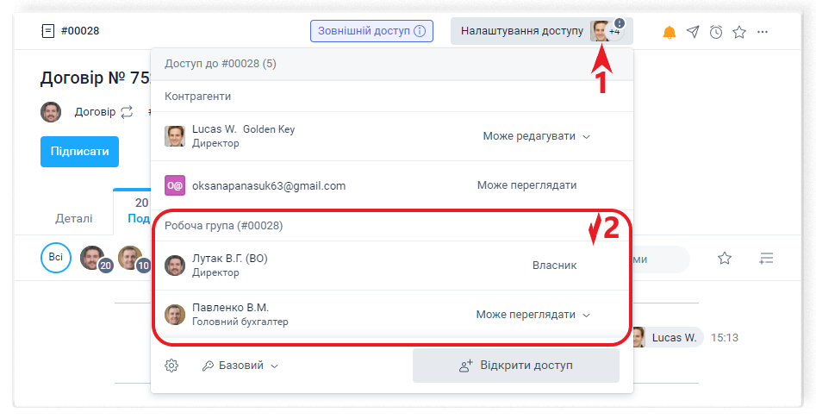
Task: Open access settings gear icon
Action: click(x=171, y=366)
